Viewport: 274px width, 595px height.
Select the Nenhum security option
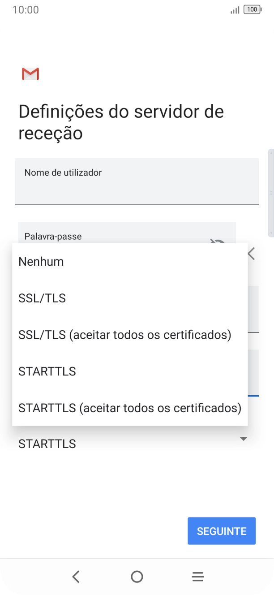click(41, 261)
